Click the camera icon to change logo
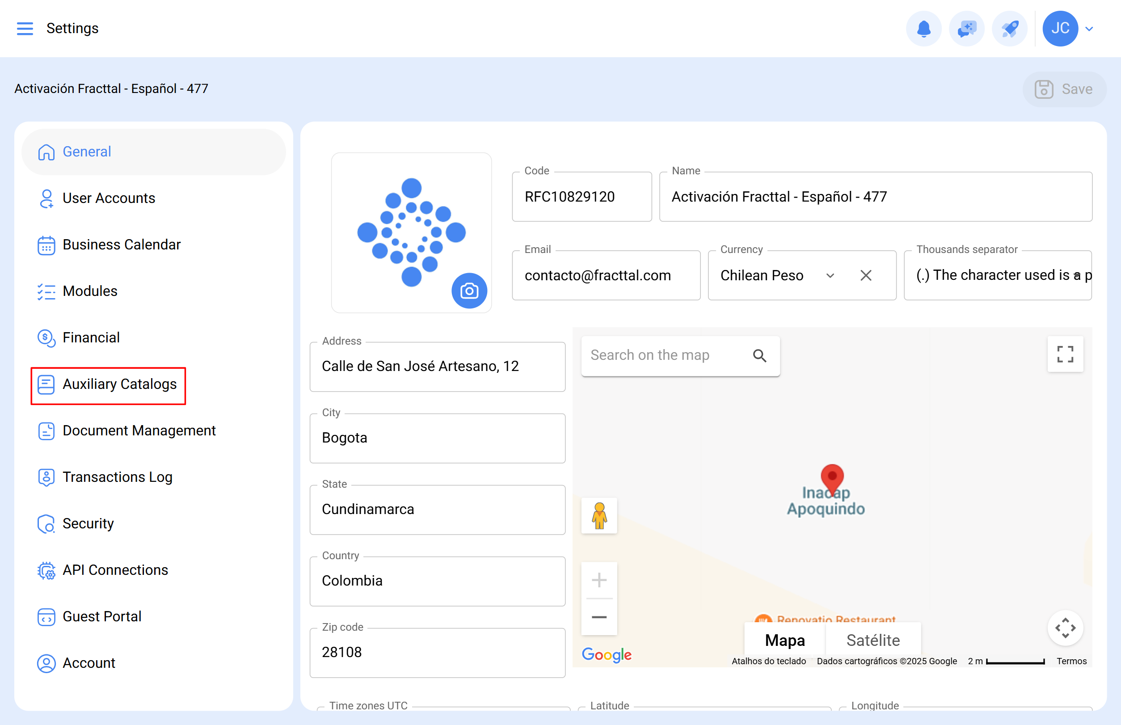This screenshot has height=725, width=1121. [x=469, y=291]
